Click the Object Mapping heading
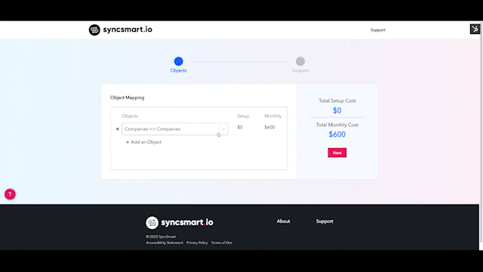This screenshot has height=272, width=483. point(128,97)
